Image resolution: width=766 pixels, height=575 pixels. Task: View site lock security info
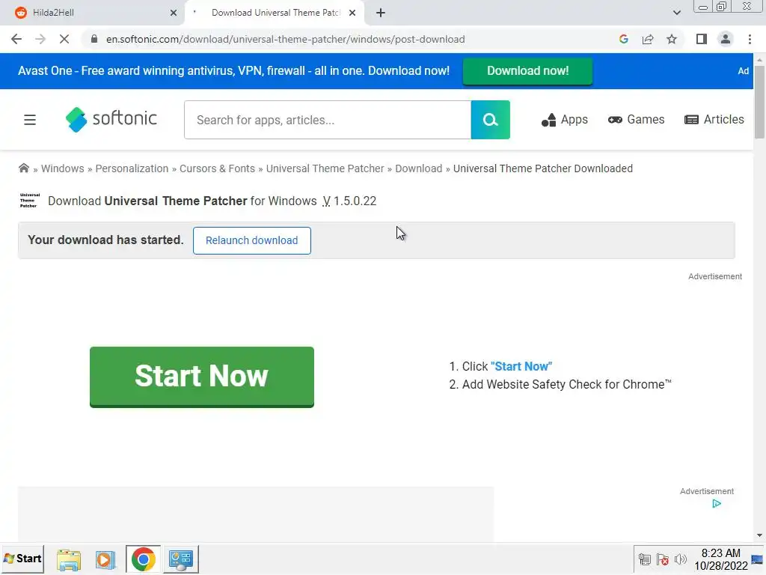point(94,39)
